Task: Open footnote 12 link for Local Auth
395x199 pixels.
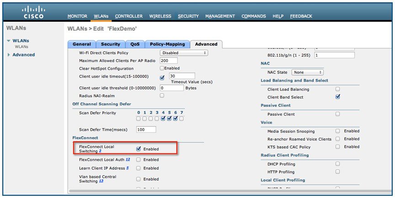Action: 128,159
